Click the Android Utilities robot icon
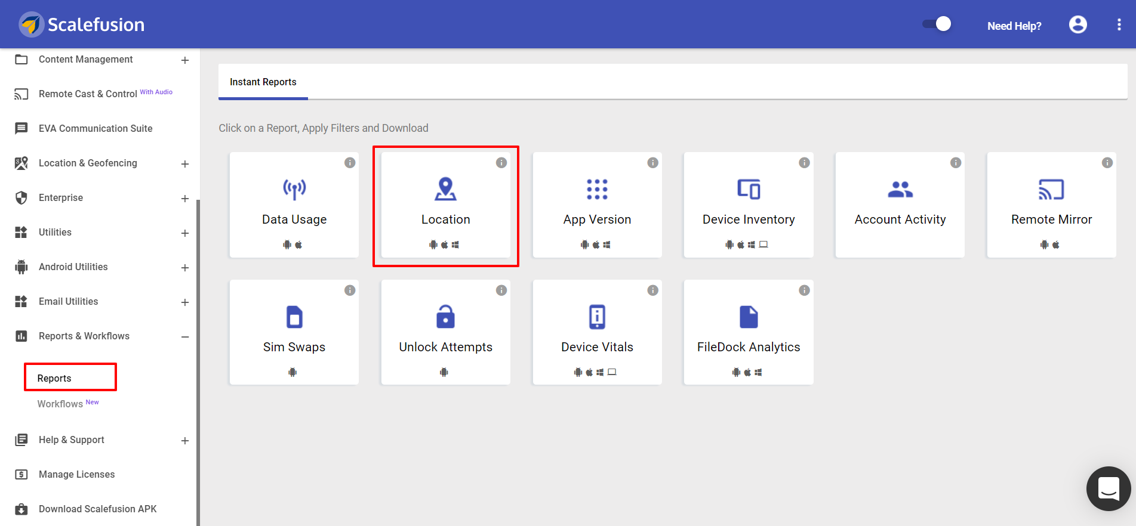 21,267
